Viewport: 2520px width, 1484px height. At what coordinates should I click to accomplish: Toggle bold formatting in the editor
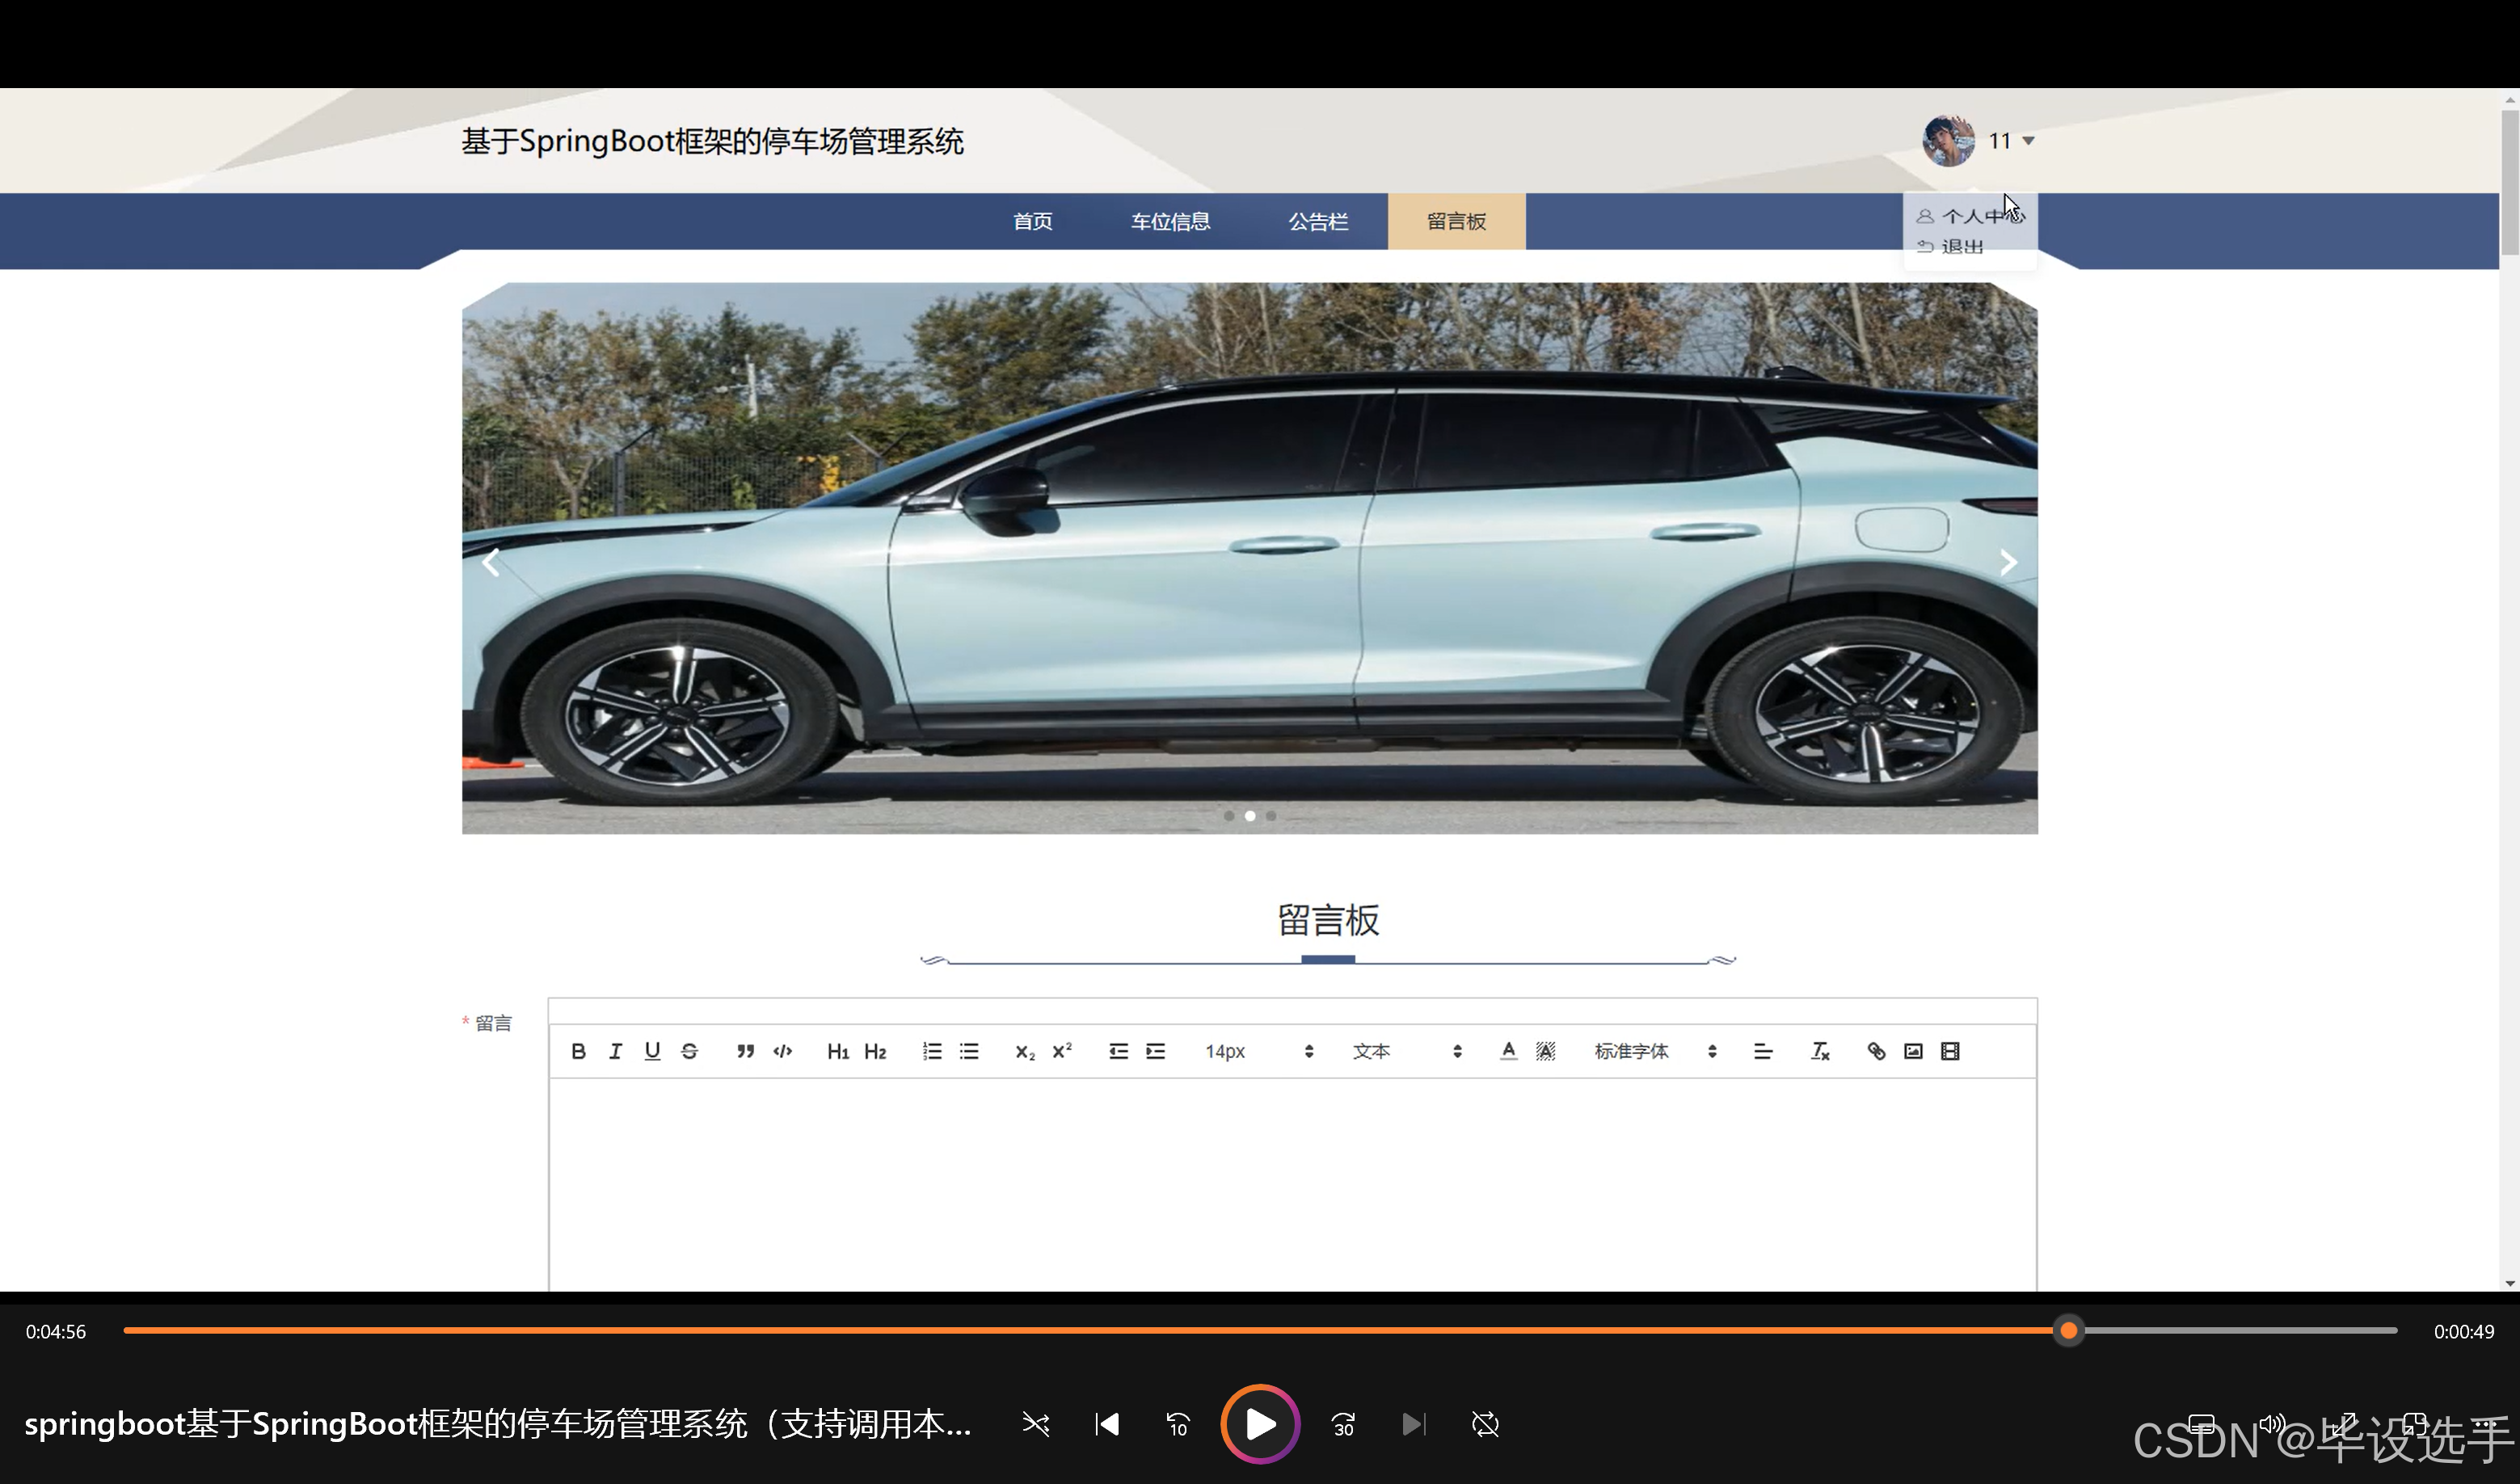pos(578,1051)
